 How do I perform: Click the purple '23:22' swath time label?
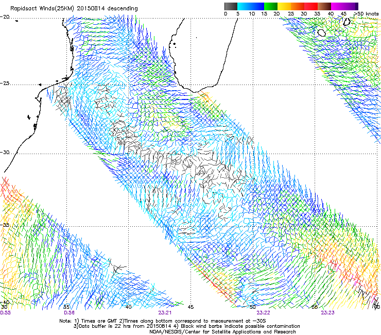[x=264, y=313]
